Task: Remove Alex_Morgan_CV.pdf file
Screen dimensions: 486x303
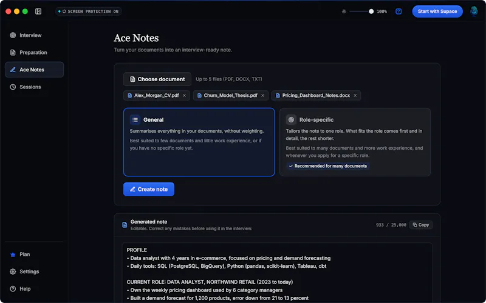Action: (185, 96)
